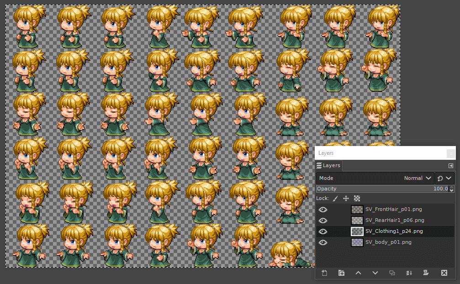Enable lock alpha channel
The image size is (460, 284).
click(357, 198)
